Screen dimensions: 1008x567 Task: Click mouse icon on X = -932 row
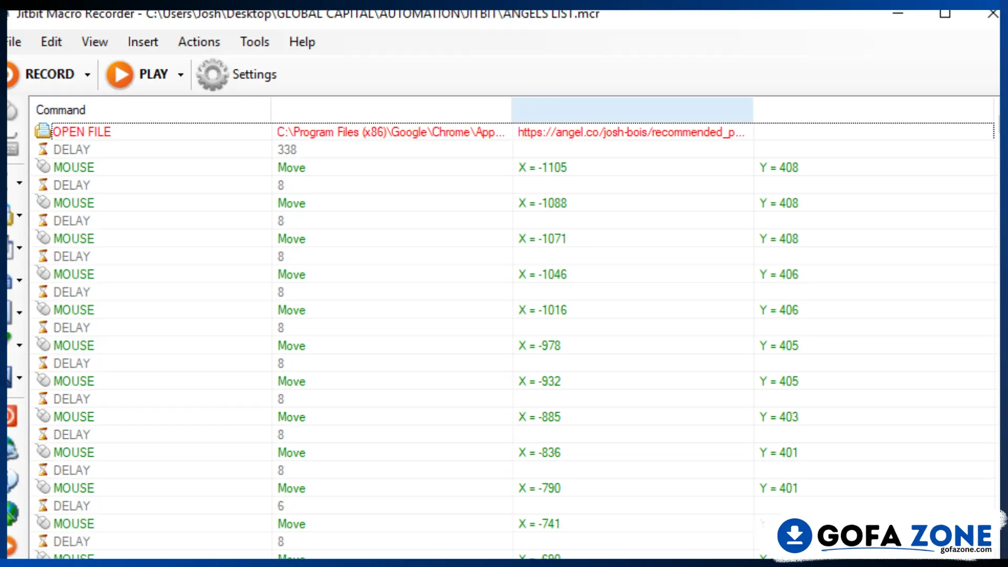tap(43, 381)
